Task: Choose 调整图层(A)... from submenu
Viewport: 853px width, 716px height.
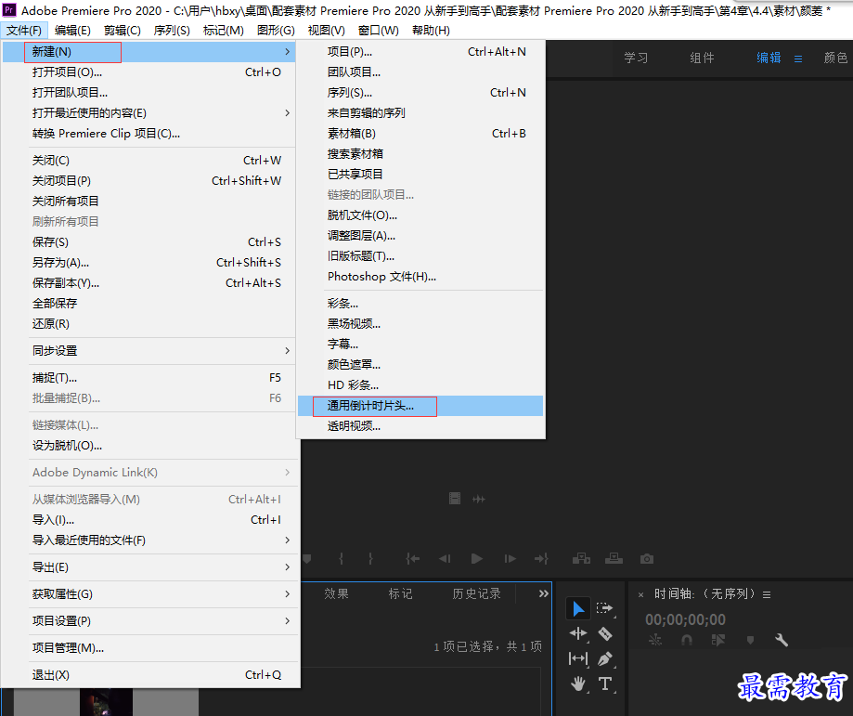Action: (420, 236)
